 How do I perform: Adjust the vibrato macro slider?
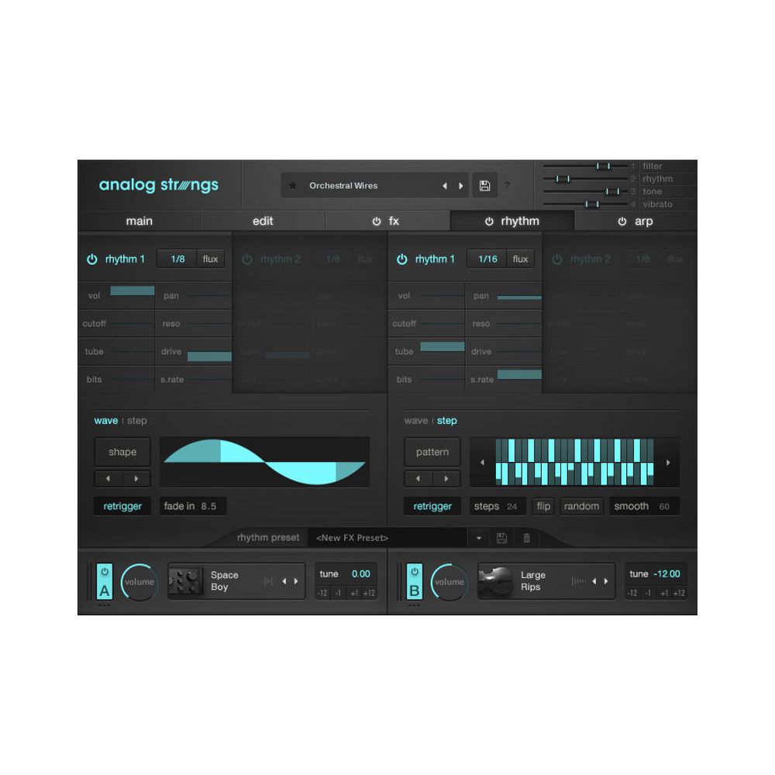click(x=592, y=203)
